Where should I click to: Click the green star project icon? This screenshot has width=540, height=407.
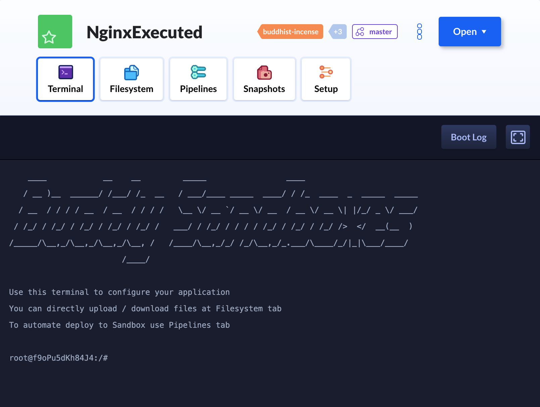[x=55, y=32]
